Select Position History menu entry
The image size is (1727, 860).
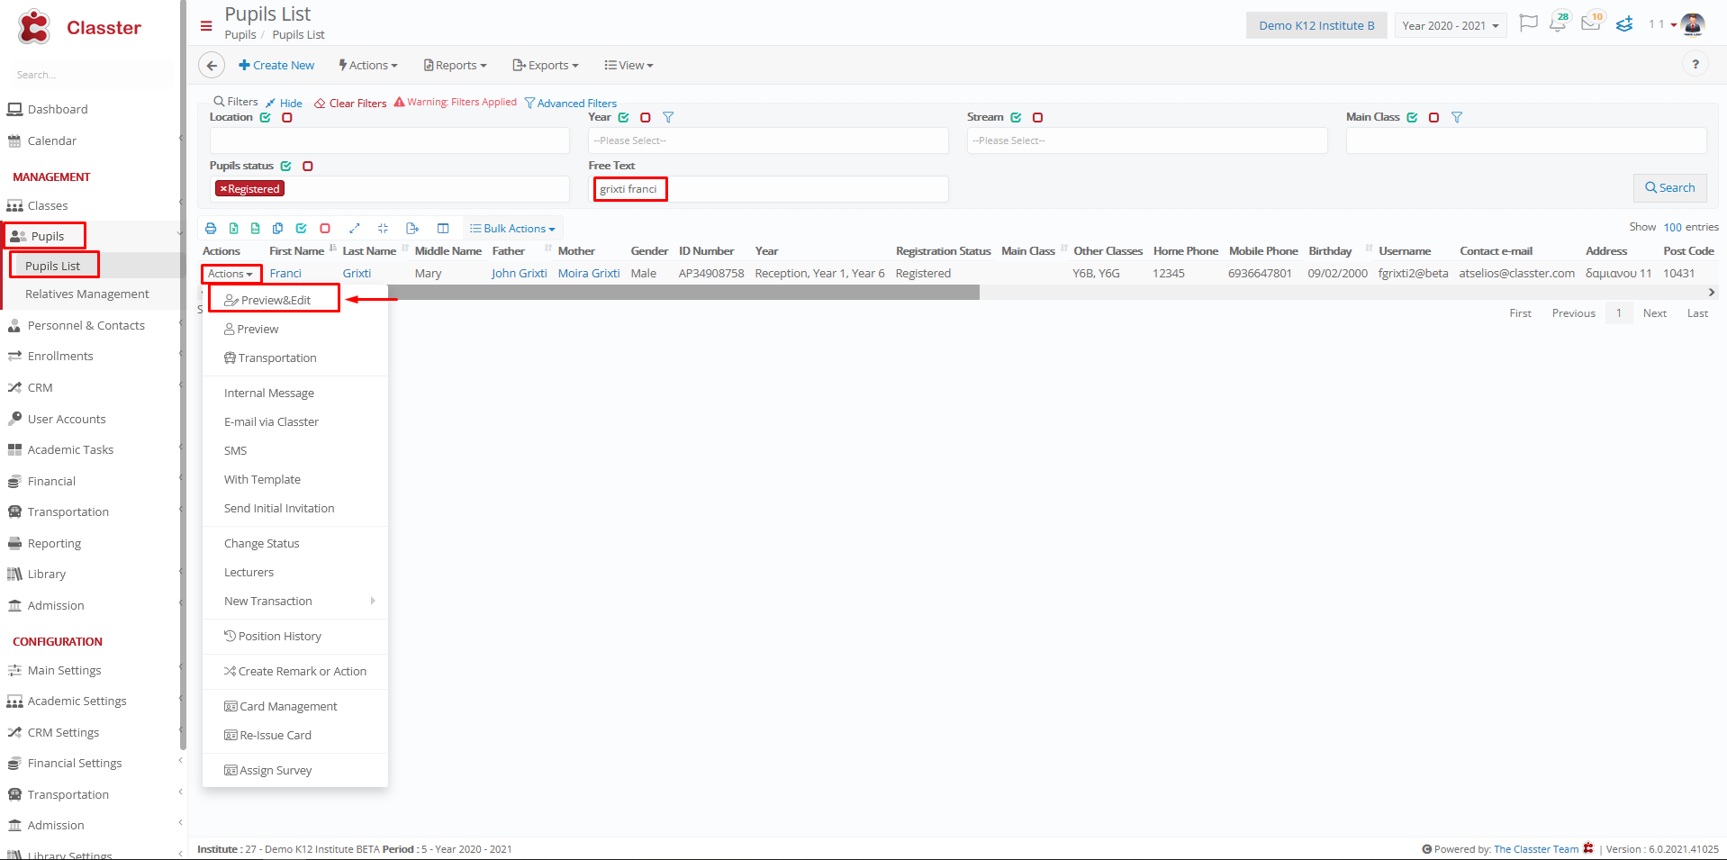coord(295,636)
